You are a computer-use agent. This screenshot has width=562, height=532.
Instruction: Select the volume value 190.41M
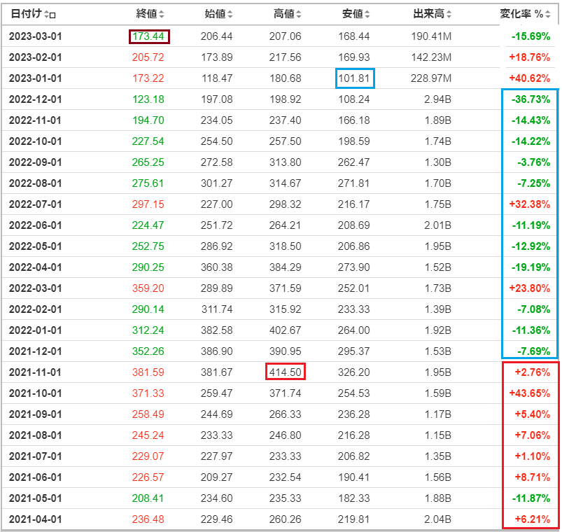pos(431,36)
